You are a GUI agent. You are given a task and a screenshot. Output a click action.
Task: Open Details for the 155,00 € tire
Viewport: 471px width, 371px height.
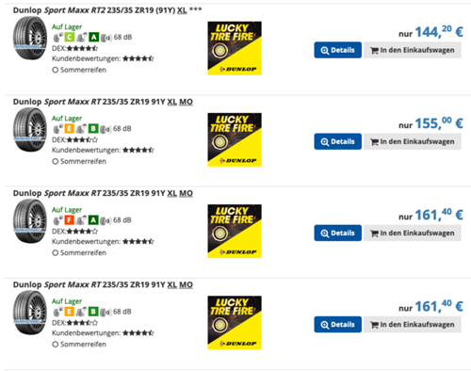(337, 141)
